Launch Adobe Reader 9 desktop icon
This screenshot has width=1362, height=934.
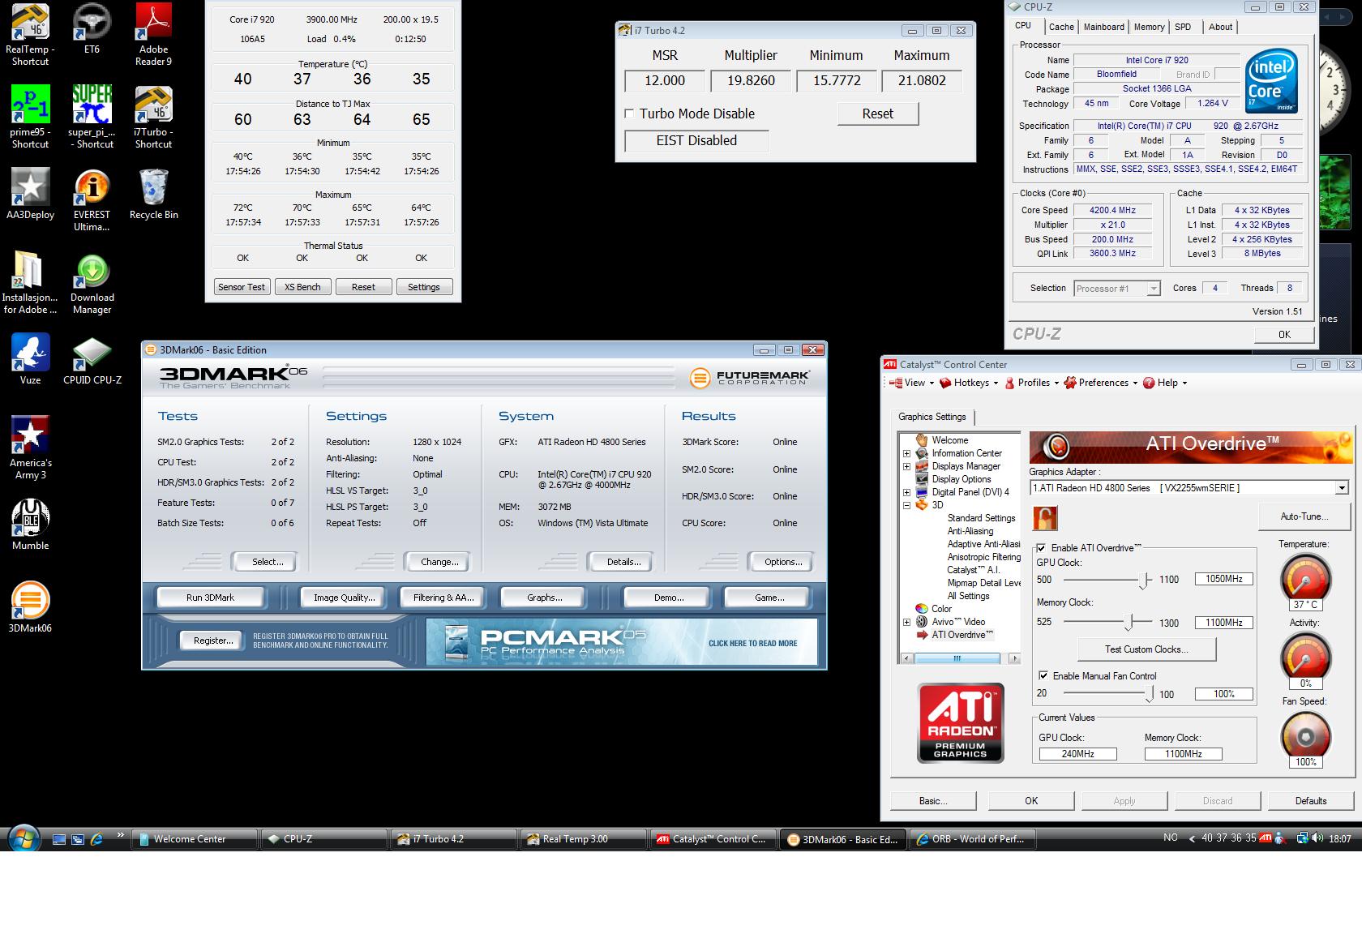tap(153, 34)
